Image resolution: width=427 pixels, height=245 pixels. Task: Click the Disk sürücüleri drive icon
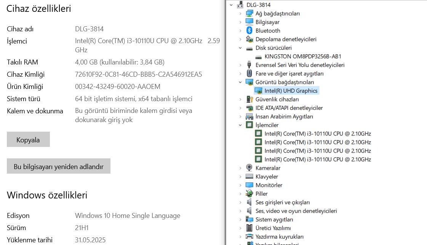coord(249,48)
